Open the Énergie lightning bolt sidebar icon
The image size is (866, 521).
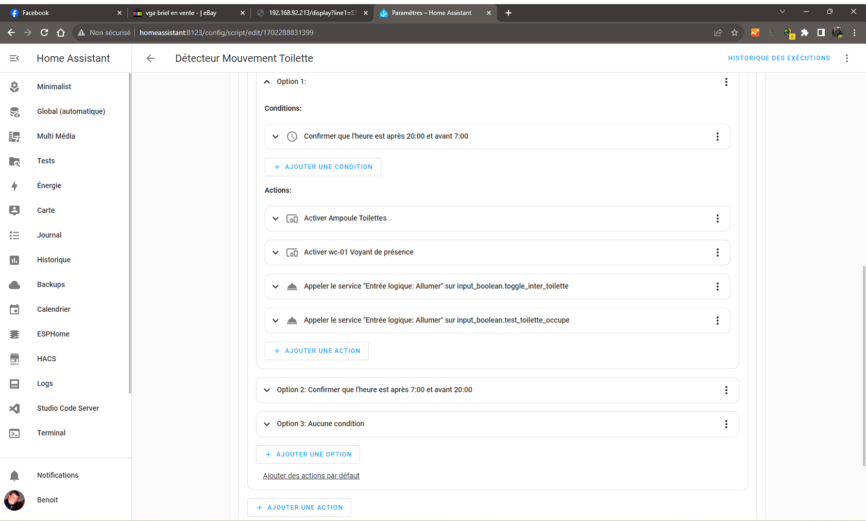click(14, 186)
